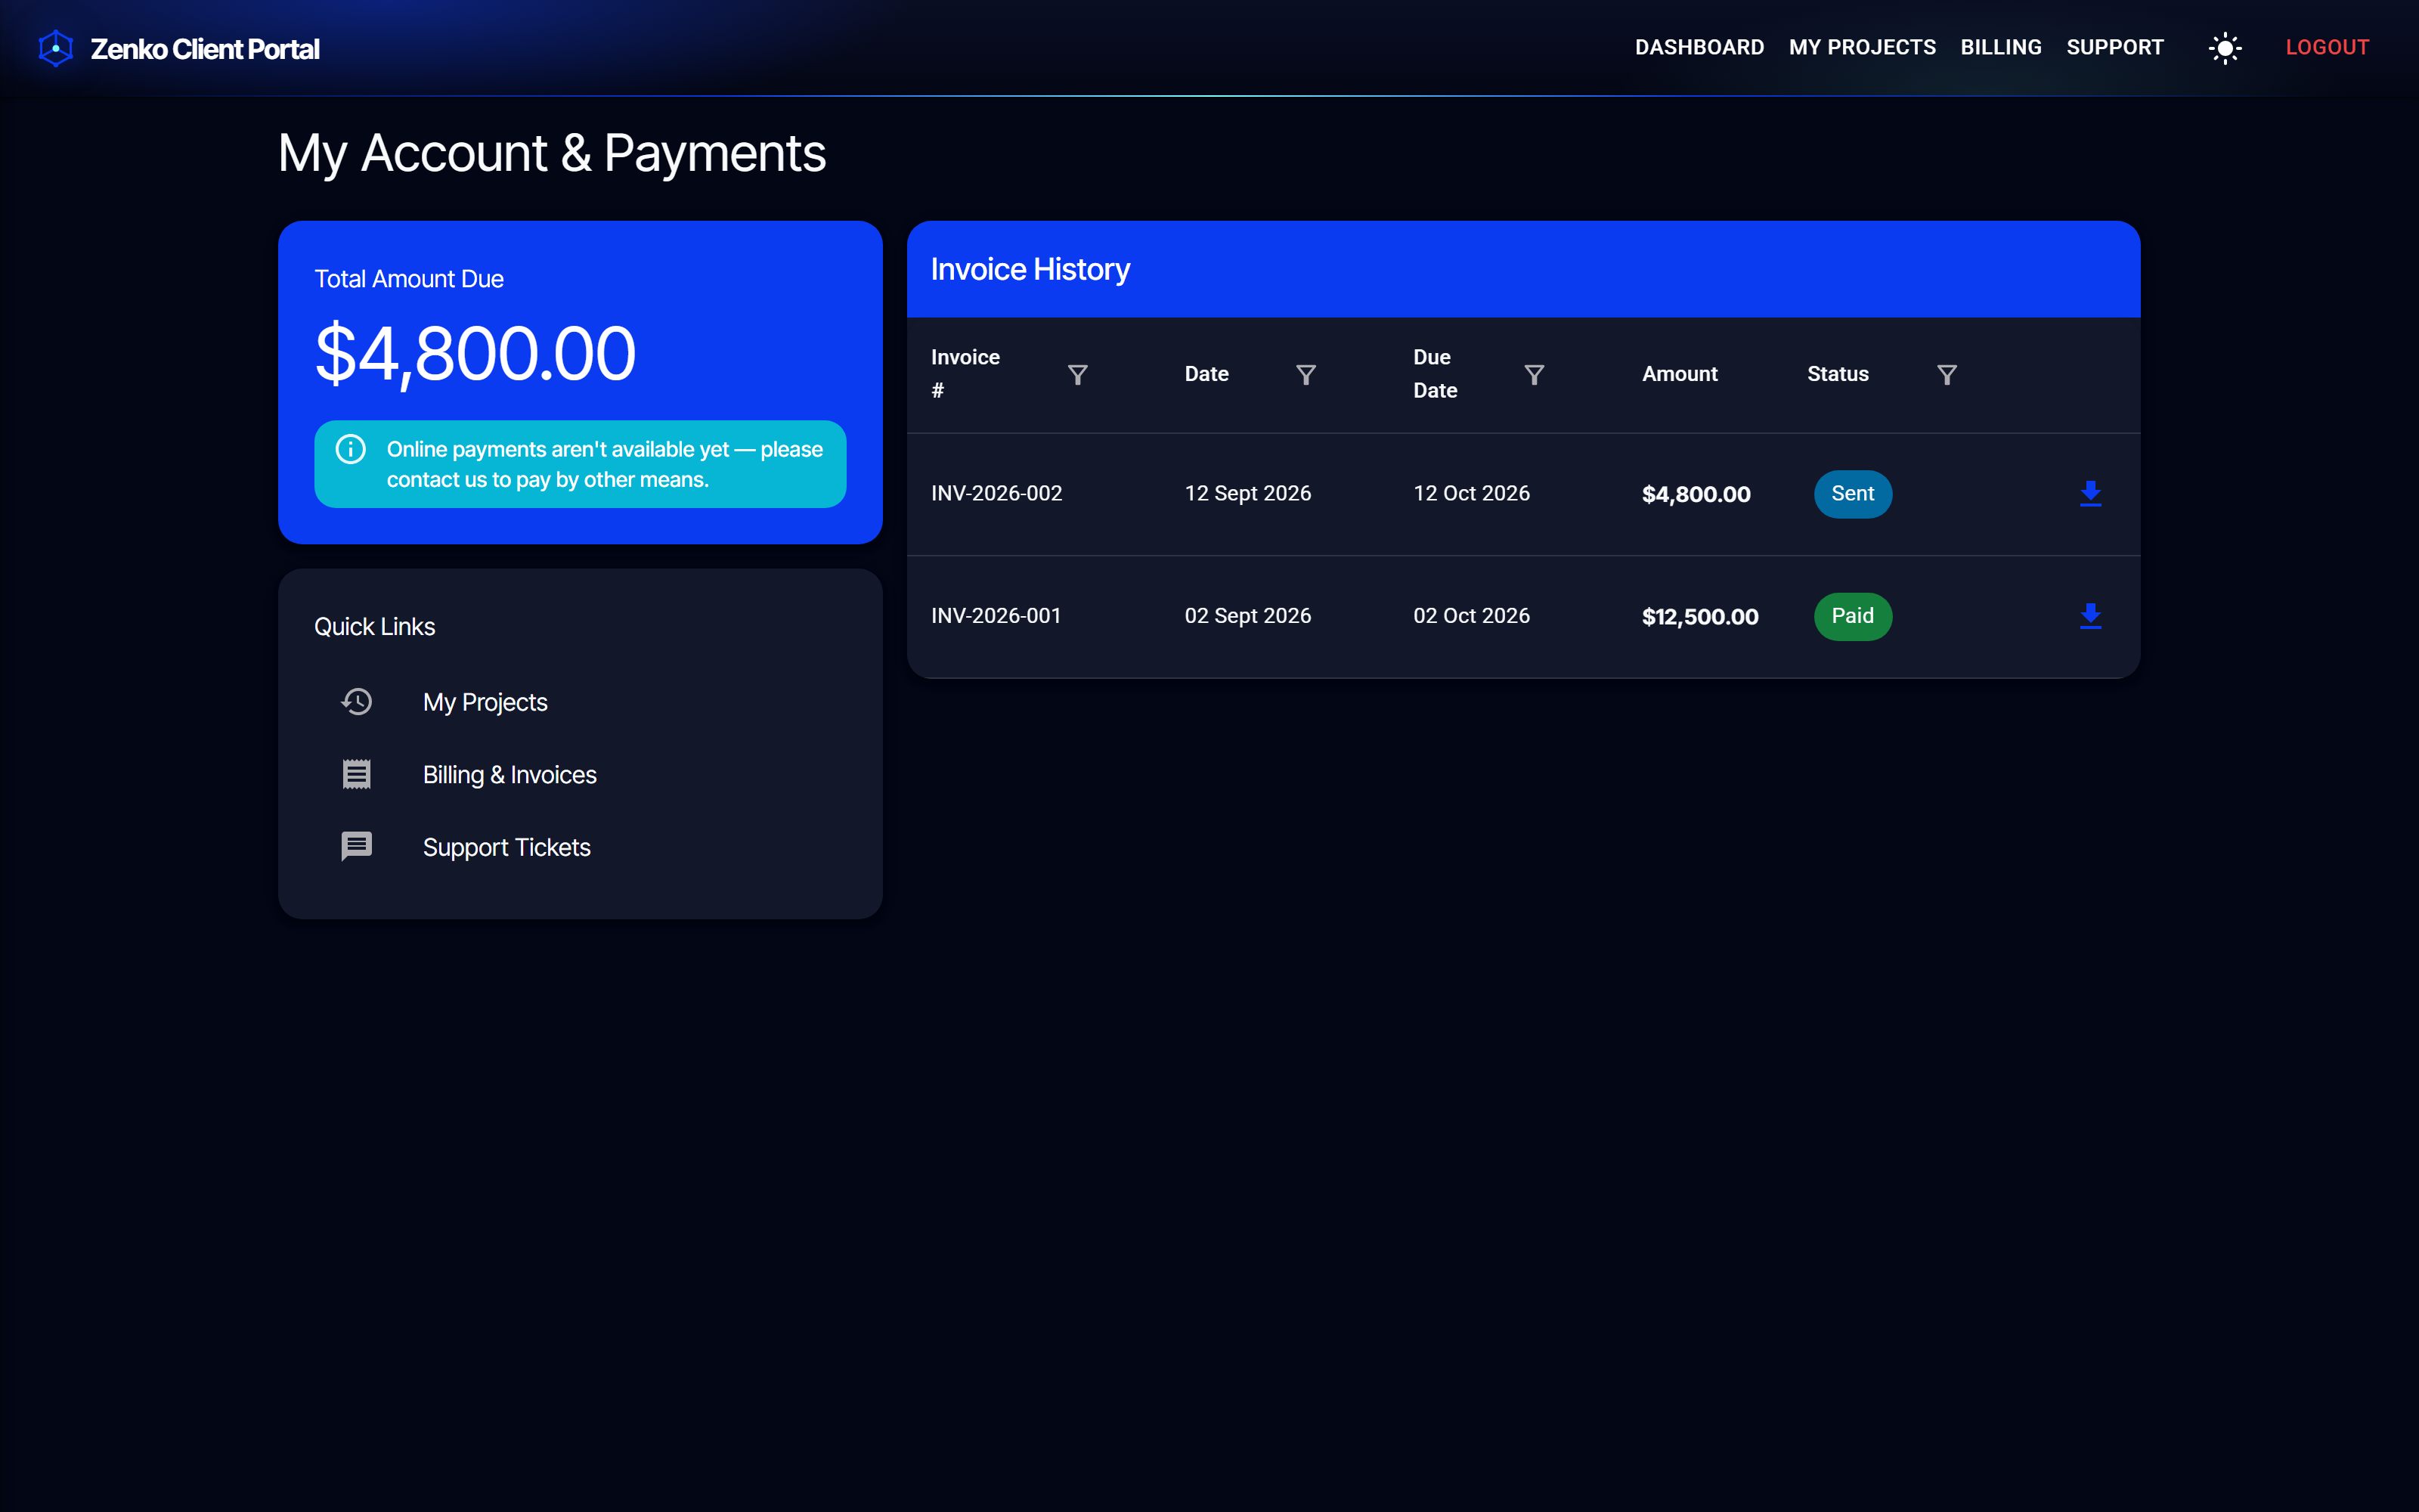
Task: Click the info icon in payment notice
Action: (x=351, y=449)
